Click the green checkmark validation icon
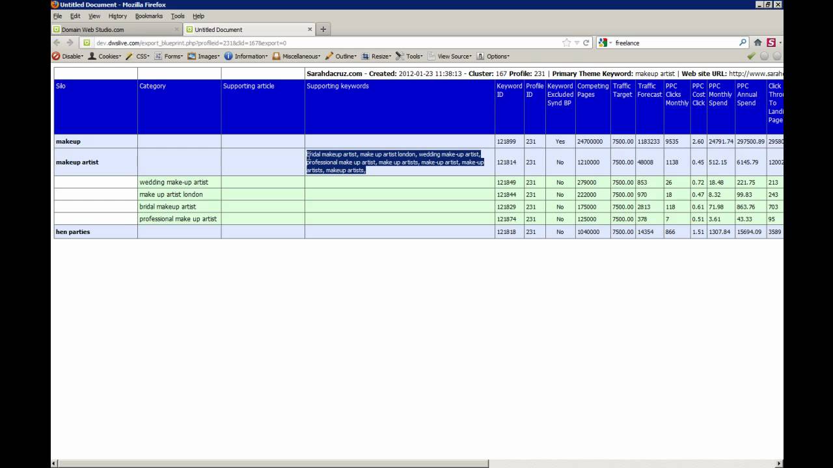Image resolution: width=833 pixels, height=468 pixels. coord(752,57)
